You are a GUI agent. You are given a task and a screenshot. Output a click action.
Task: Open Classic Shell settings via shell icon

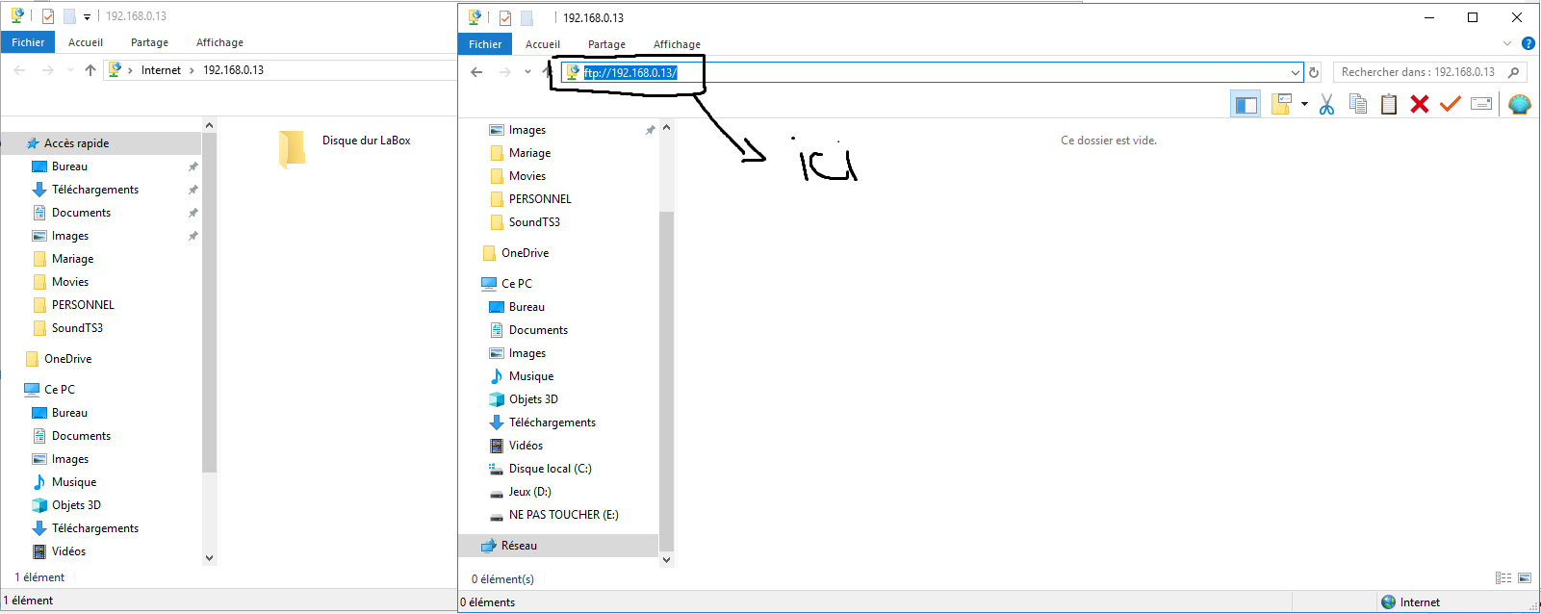[1519, 104]
